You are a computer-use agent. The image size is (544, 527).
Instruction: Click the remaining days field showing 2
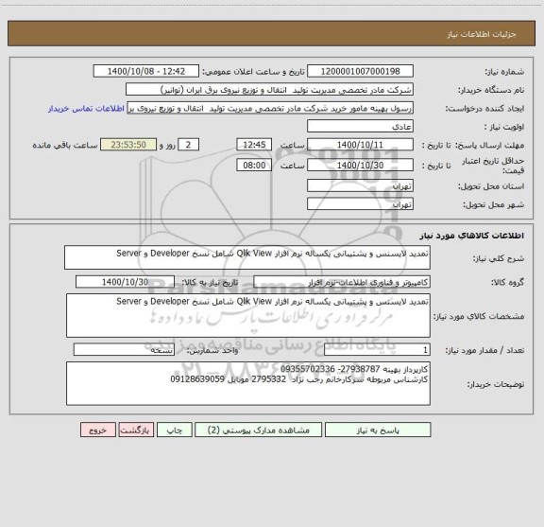pyautogui.click(x=188, y=145)
